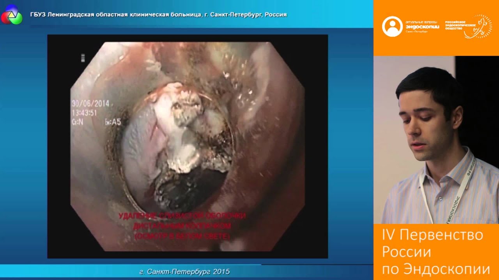Click the speaker video panel
Image resolution: width=499 pixels, height=280 pixels.
click(x=436, y=140)
